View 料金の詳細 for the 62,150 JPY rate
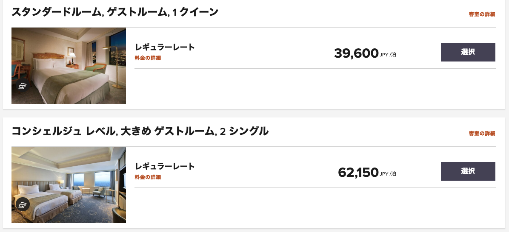The width and height of the screenshot is (509, 232). [148, 177]
